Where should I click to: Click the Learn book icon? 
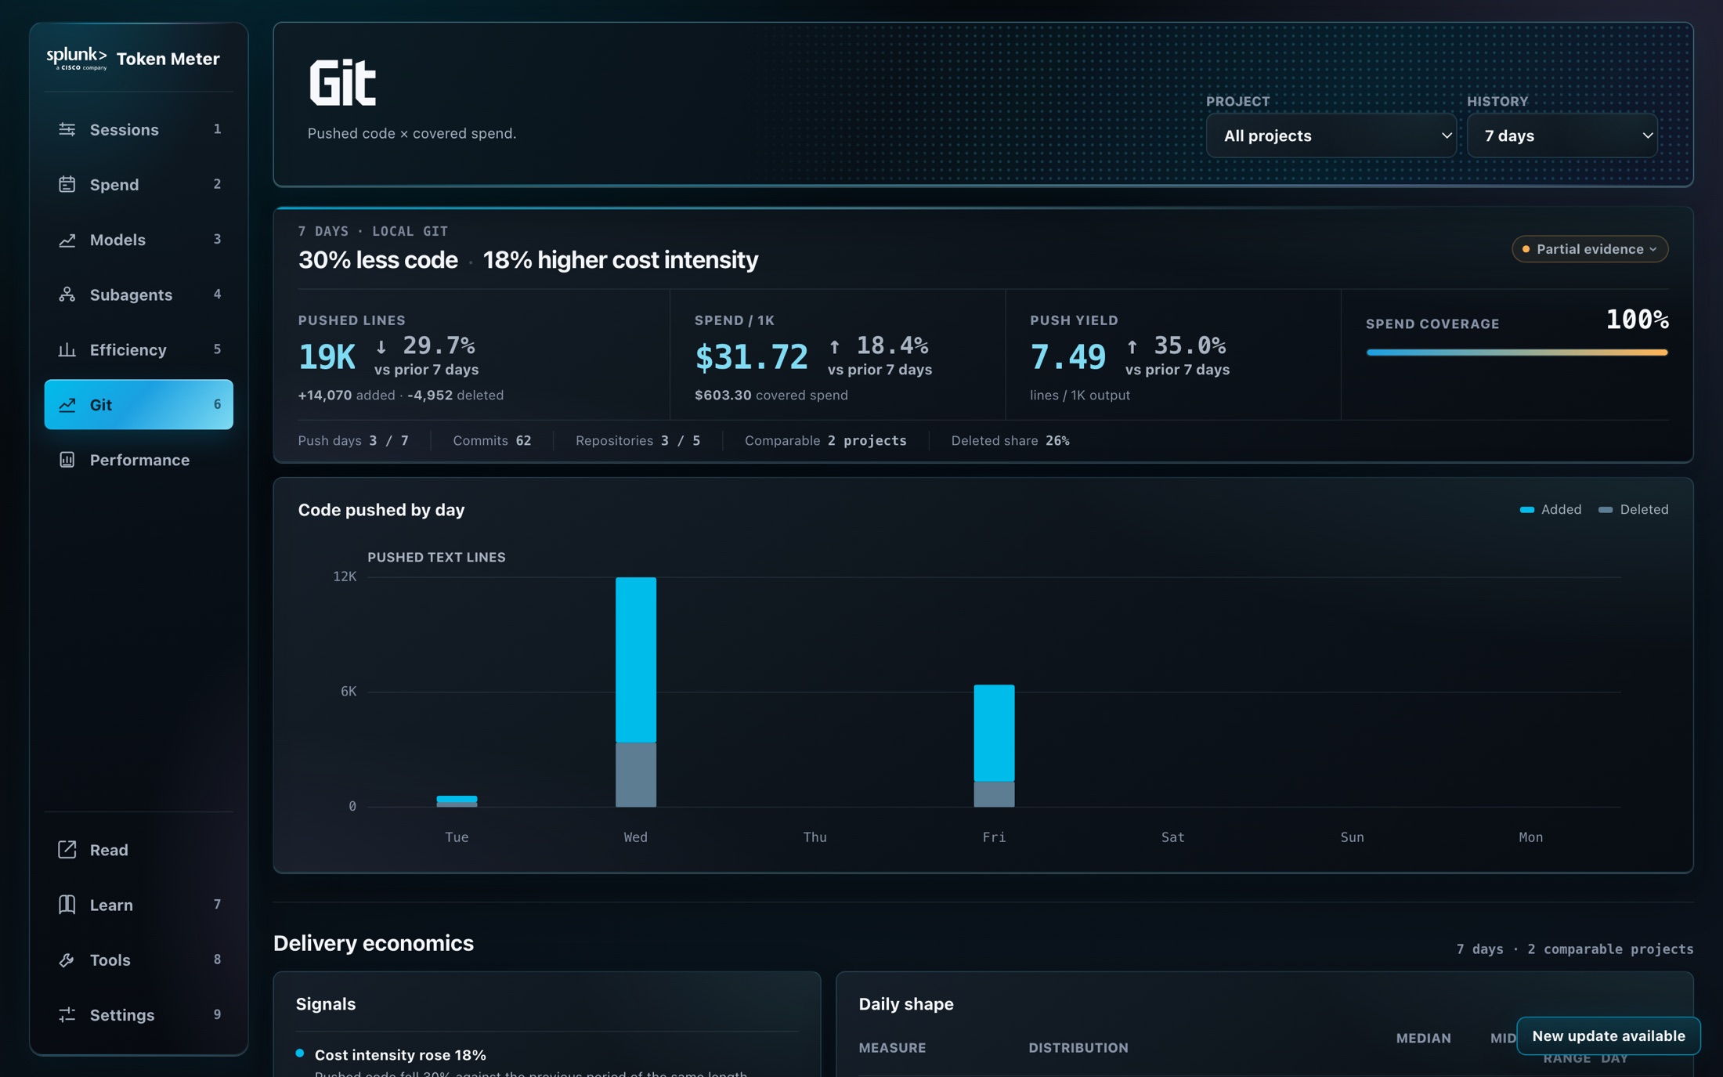[67, 904]
